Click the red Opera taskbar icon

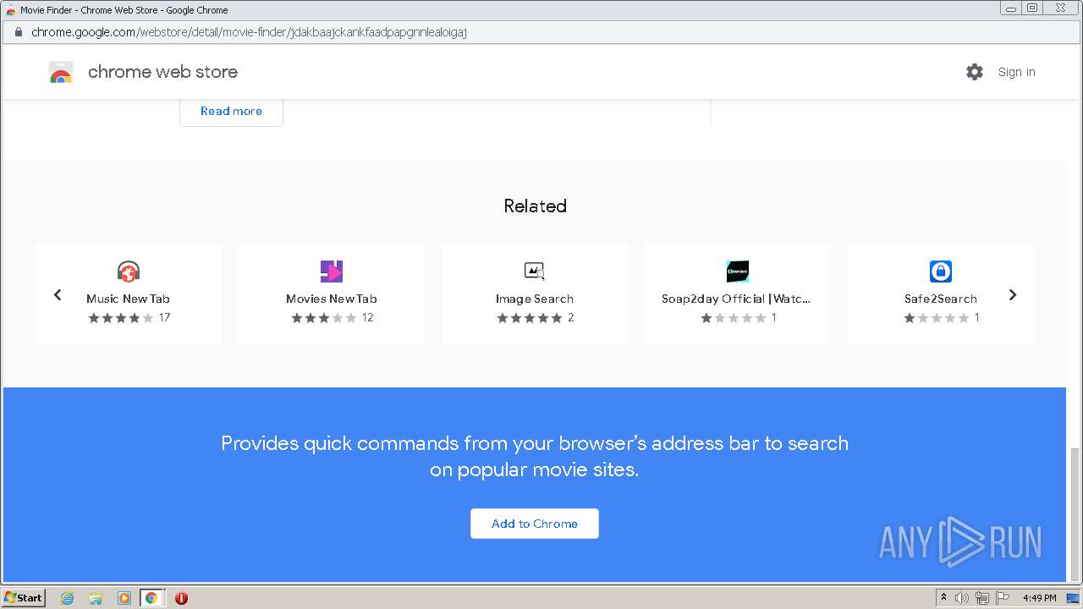click(181, 598)
